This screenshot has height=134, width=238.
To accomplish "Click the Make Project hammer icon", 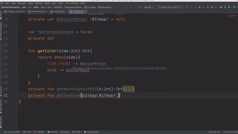I will click(x=140, y=7).
